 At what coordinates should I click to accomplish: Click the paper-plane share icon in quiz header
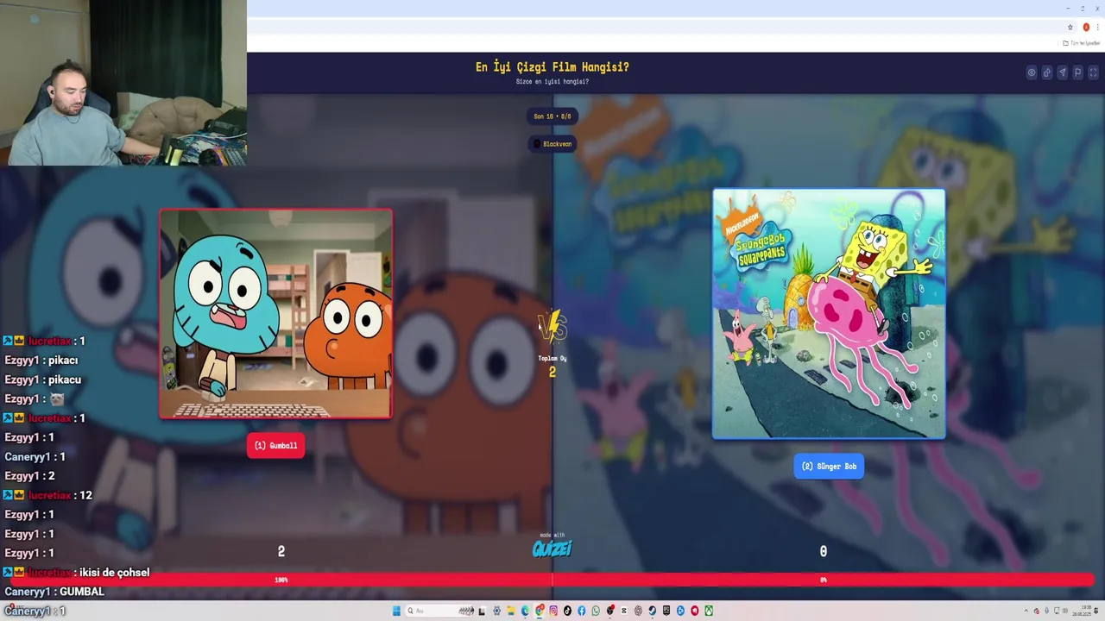point(1063,72)
